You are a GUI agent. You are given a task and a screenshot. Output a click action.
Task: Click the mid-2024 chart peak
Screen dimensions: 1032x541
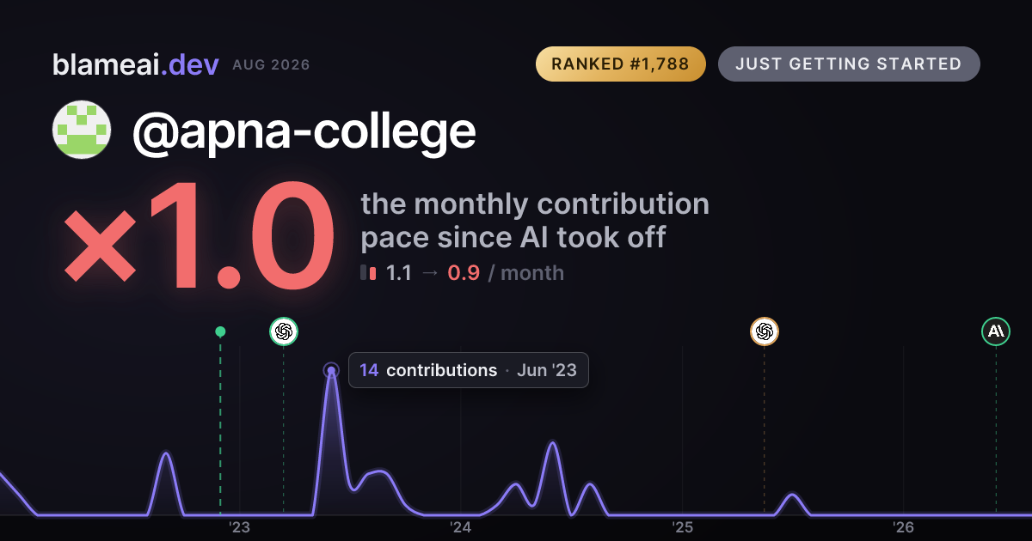[x=552, y=443]
